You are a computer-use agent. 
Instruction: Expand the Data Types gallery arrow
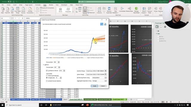pyautogui.click(x=73, y=12)
